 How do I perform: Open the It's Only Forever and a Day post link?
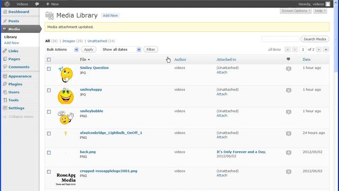point(242,152)
